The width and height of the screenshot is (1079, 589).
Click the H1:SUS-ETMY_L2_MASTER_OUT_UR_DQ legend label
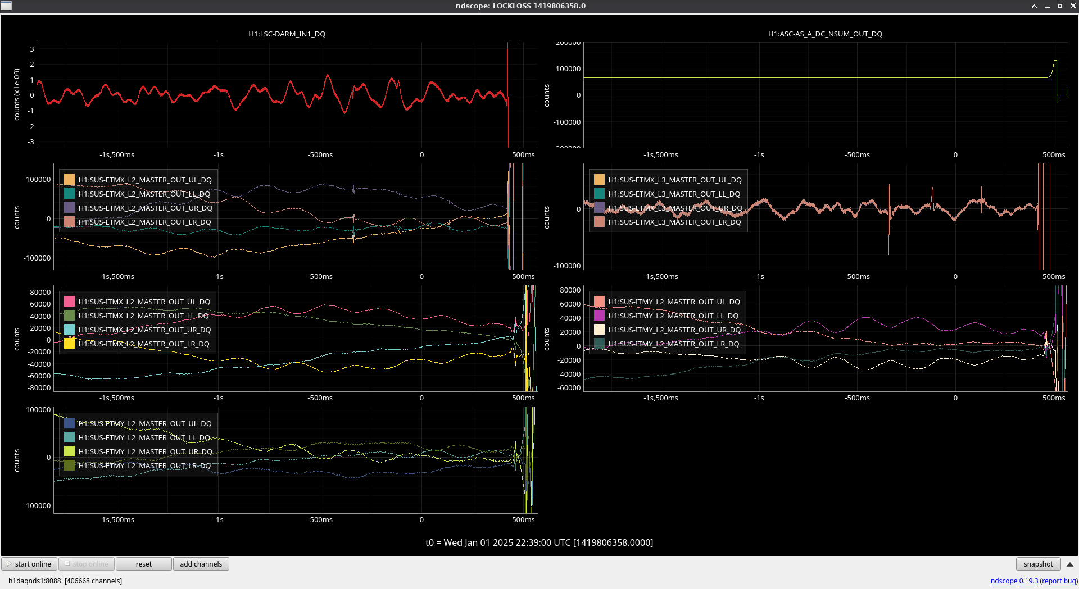[x=145, y=451]
